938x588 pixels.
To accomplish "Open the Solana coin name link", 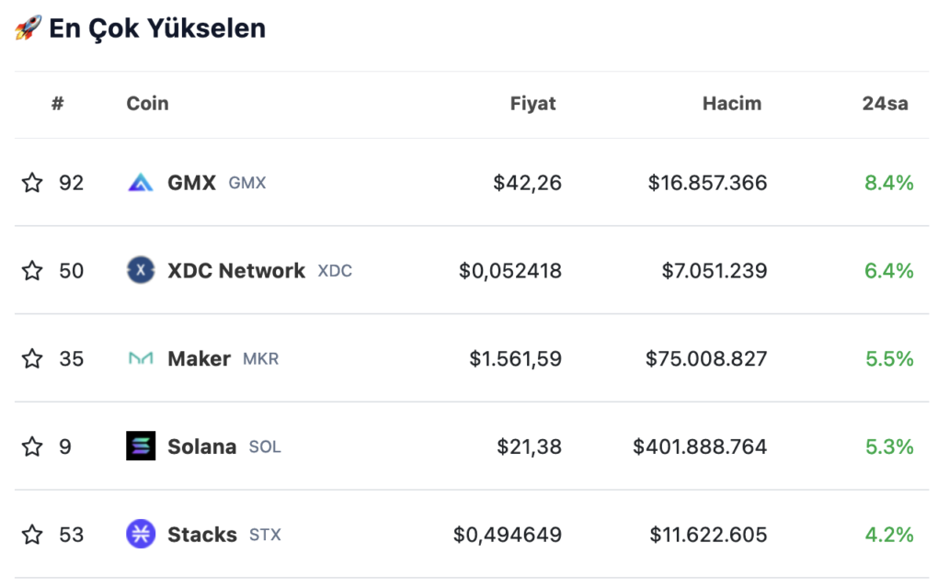I will click(x=201, y=447).
